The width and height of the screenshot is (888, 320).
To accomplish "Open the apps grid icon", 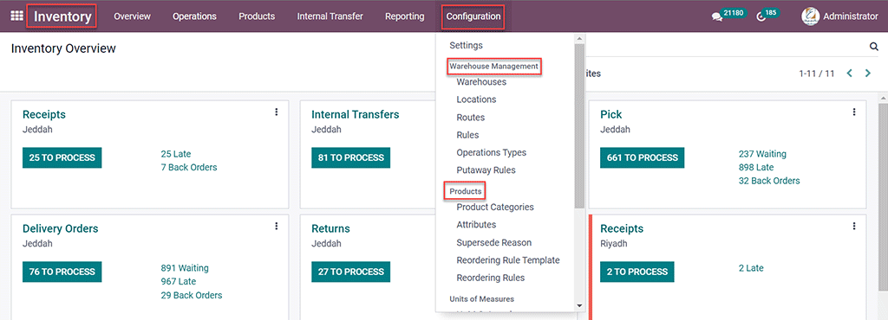I will [16, 16].
